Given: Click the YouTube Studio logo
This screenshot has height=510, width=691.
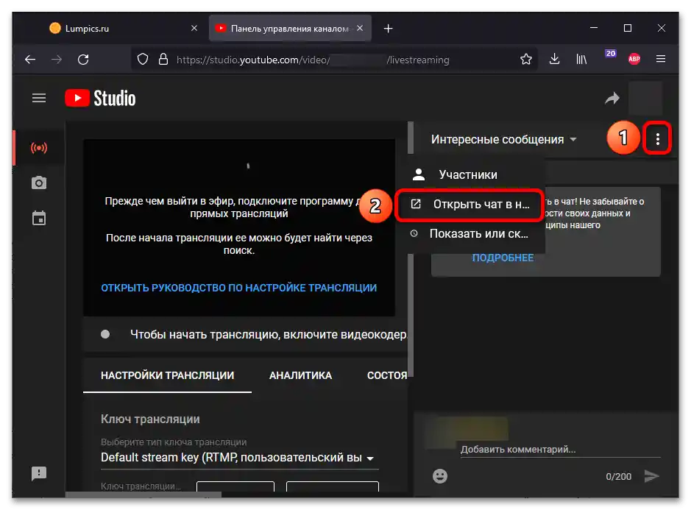Looking at the screenshot, I should click(100, 98).
